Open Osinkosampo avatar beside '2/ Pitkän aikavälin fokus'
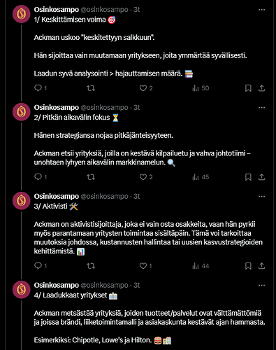 (x=22, y=112)
